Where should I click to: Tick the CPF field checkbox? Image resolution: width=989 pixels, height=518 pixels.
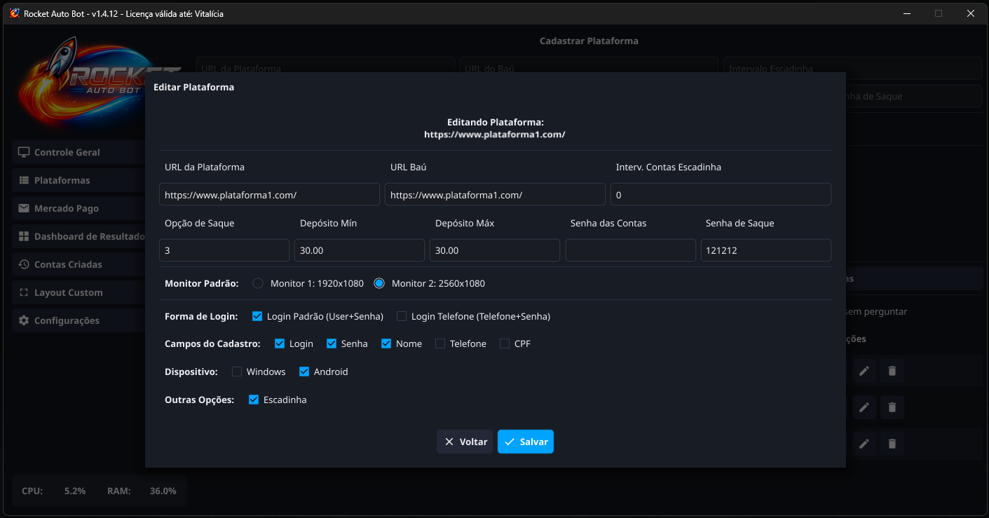[x=505, y=343]
